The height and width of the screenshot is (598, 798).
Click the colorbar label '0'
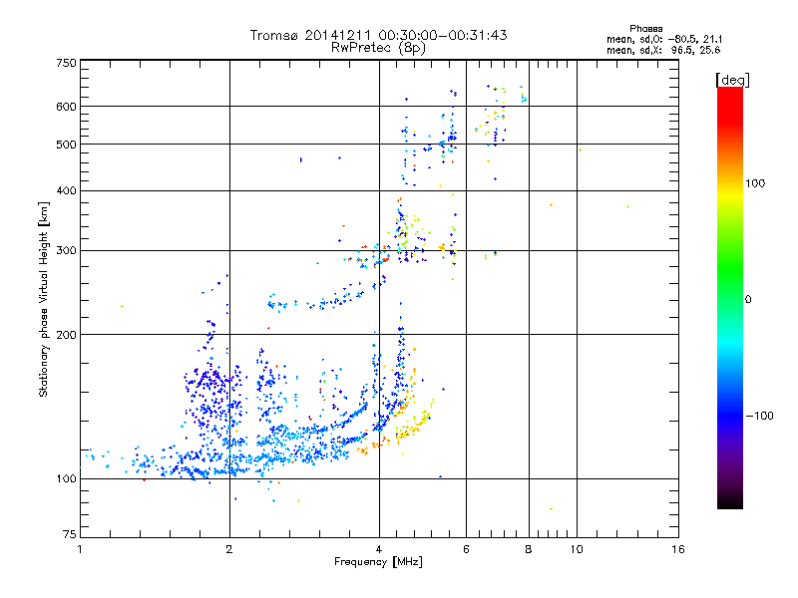[x=747, y=299]
